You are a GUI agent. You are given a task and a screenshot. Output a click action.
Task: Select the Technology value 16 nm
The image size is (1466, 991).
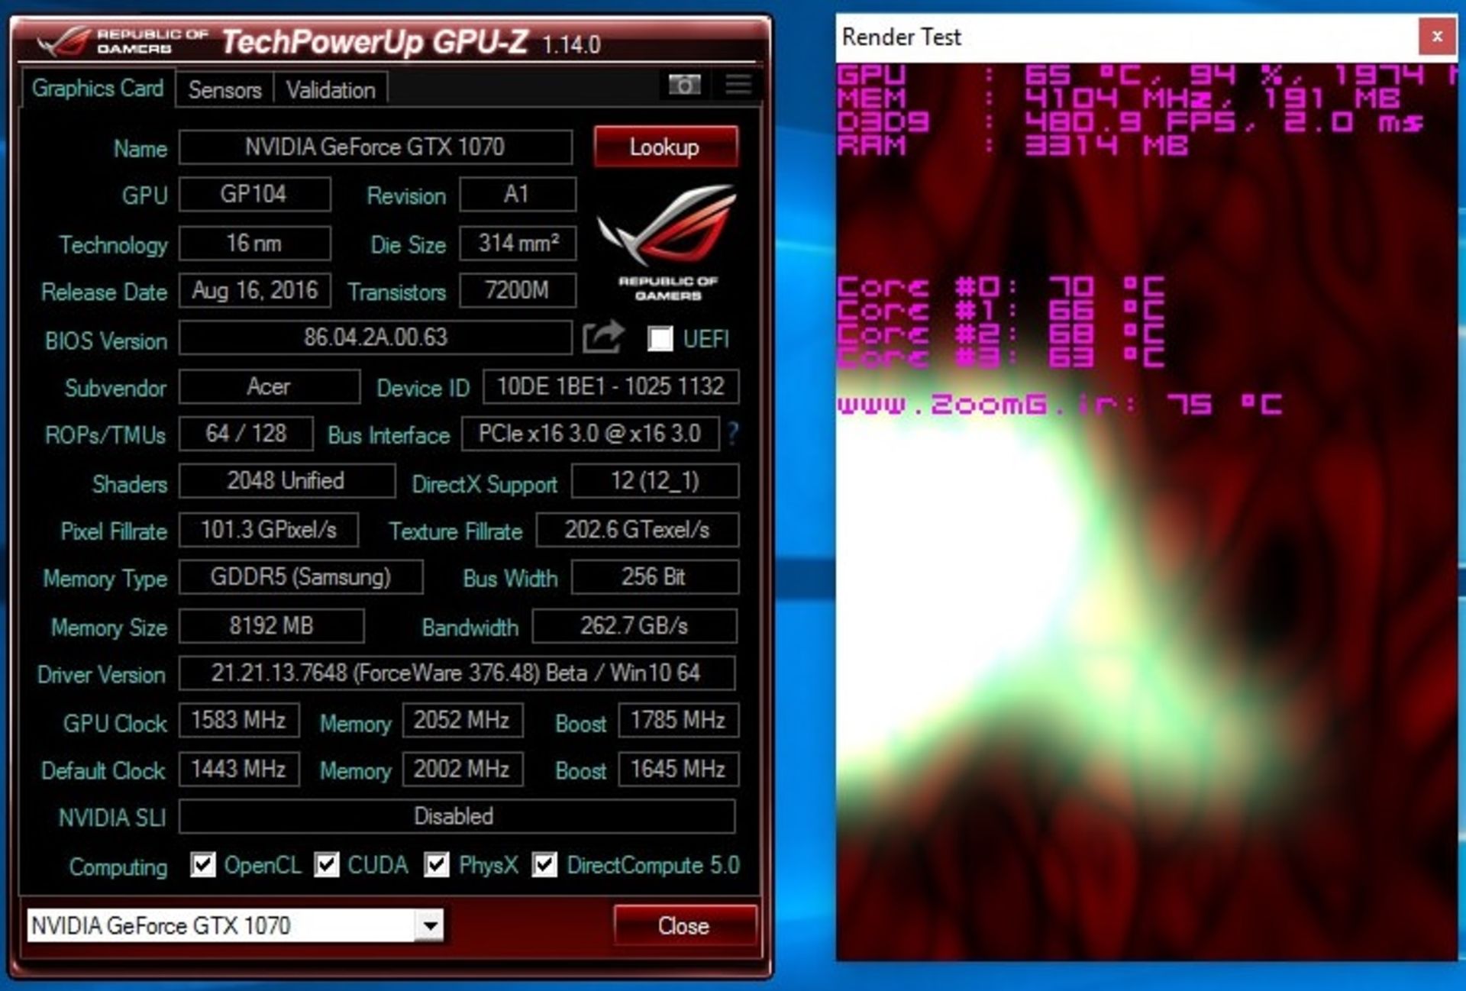254,243
